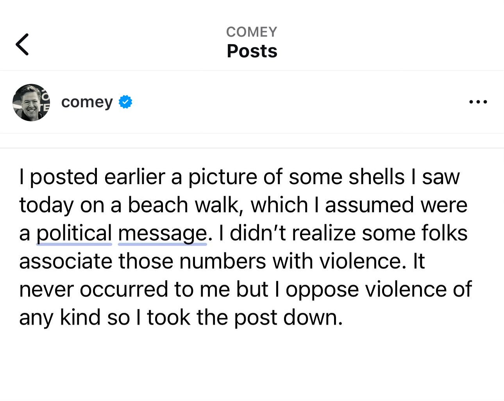Click the Posts page title
This screenshot has width=504, height=401.
tap(252, 51)
